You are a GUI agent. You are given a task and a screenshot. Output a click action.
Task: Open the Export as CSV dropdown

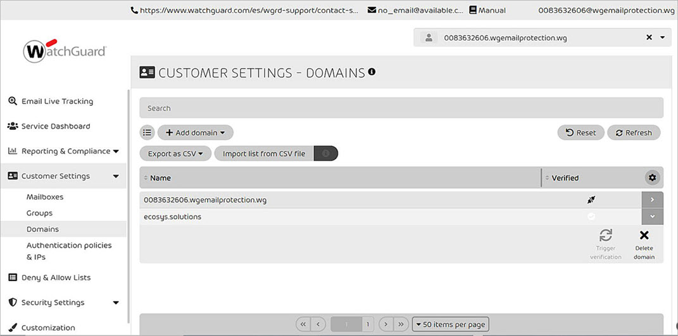(175, 153)
